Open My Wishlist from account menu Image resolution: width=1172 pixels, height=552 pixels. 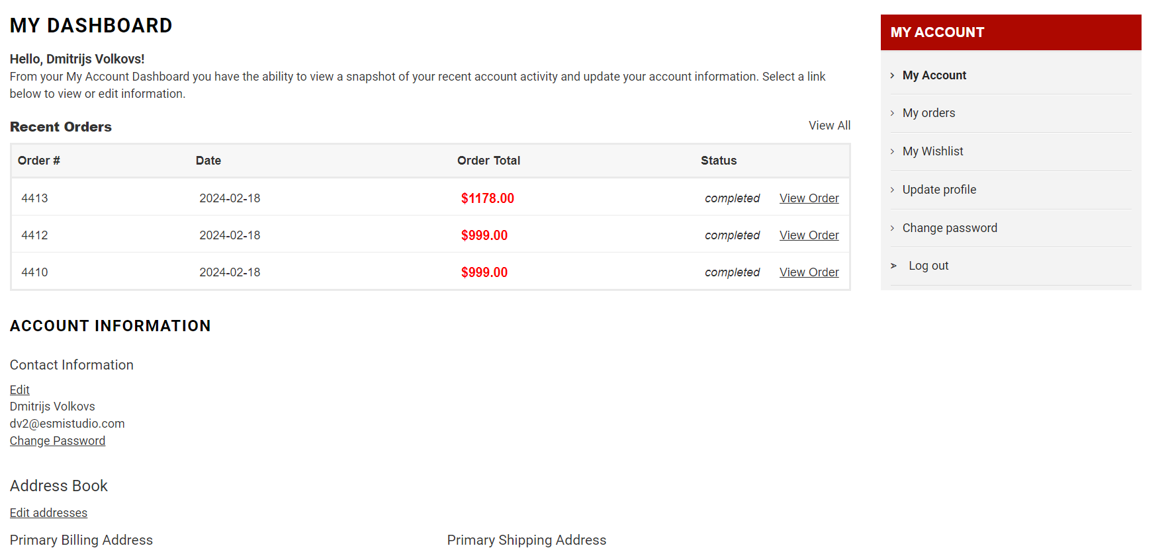click(932, 151)
